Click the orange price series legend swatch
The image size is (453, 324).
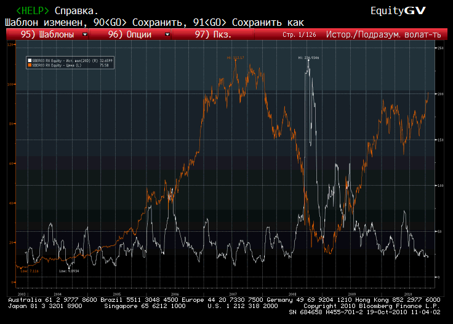click(x=30, y=66)
